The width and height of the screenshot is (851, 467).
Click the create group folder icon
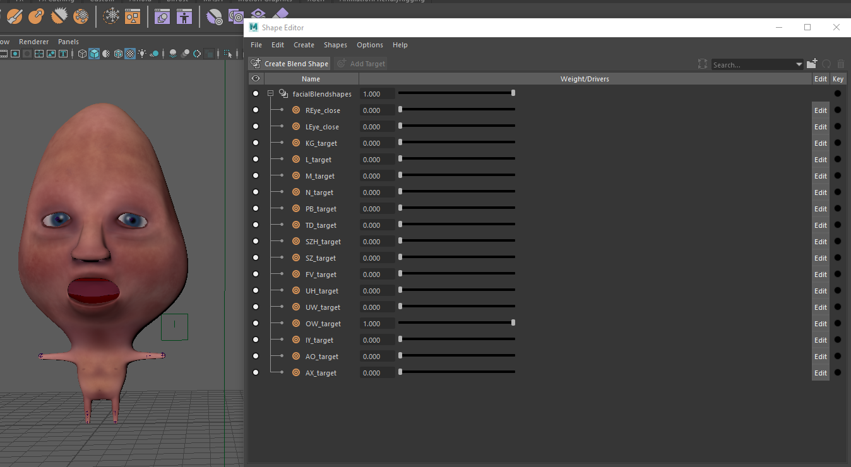812,64
